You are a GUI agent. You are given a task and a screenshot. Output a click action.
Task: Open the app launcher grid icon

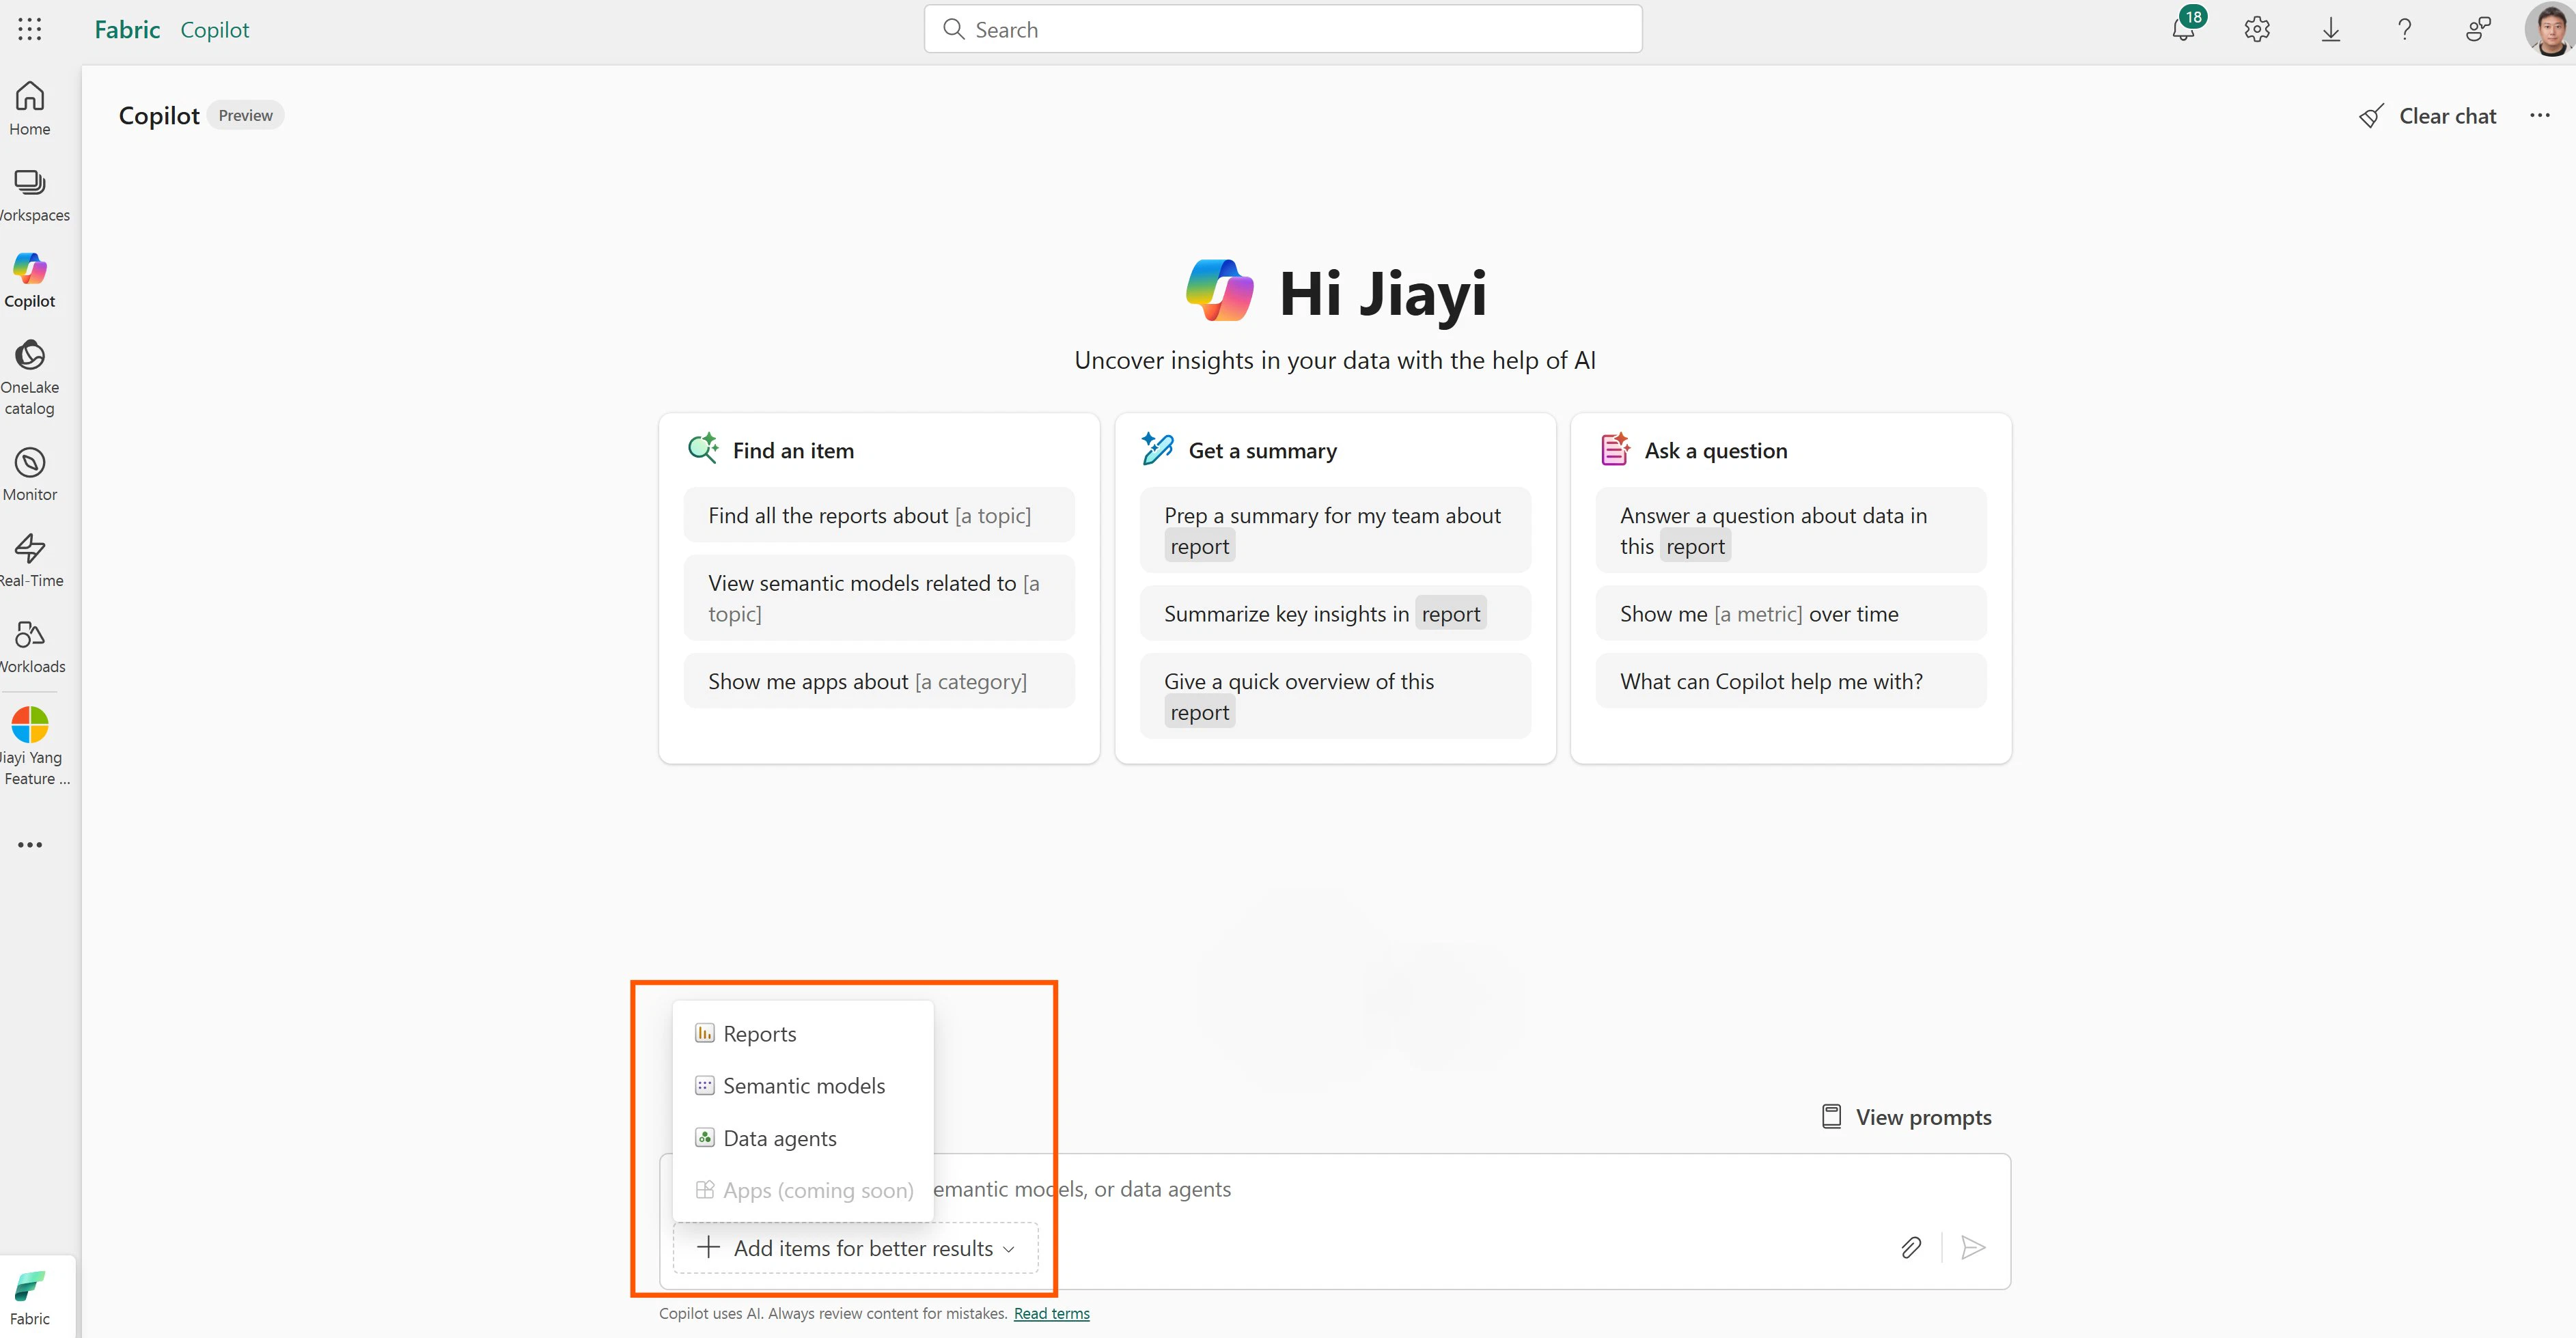click(x=30, y=30)
